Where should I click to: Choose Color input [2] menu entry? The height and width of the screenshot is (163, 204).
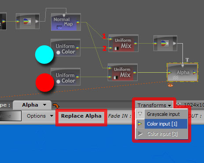coord(162,133)
